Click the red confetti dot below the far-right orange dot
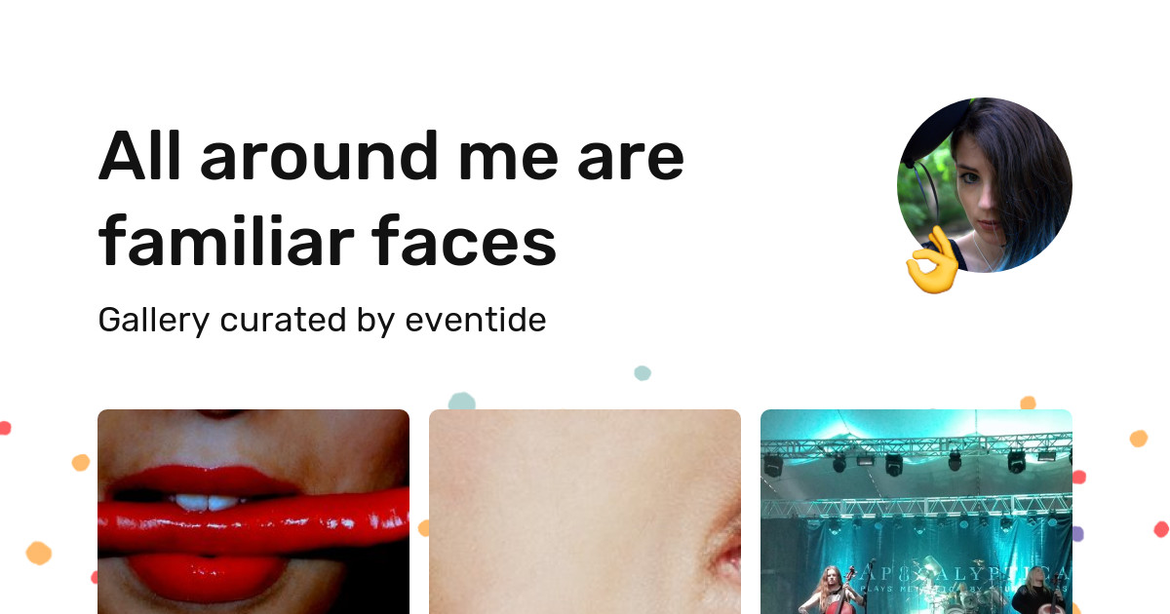 pyautogui.click(x=1161, y=529)
